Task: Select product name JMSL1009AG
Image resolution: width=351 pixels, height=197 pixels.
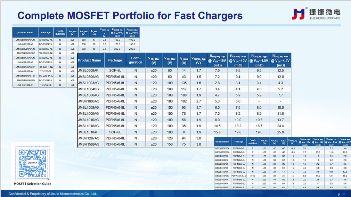Action: 88,114
